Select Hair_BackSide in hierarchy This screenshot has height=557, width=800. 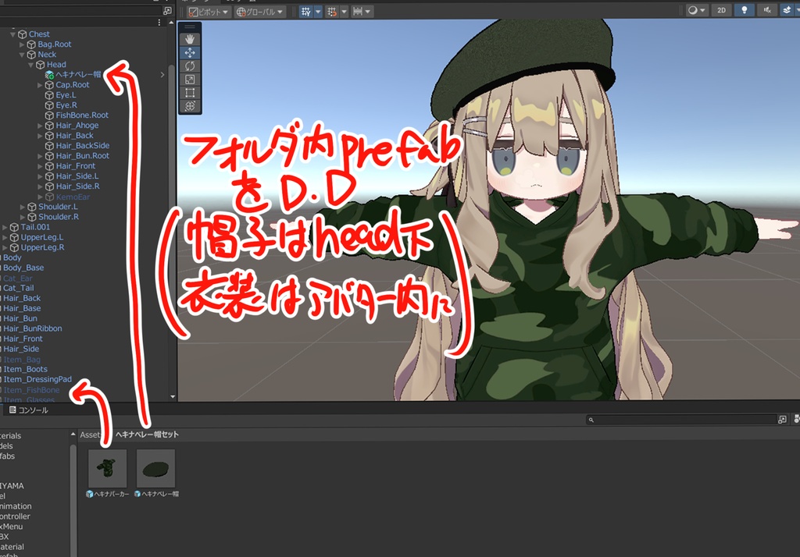pos(83,146)
